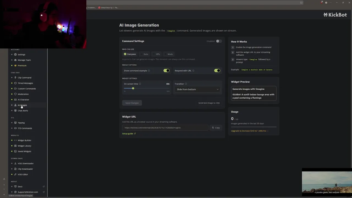Click the Clip Command icon
Viewport: 352px width, 198px height.
coord(15,78)
